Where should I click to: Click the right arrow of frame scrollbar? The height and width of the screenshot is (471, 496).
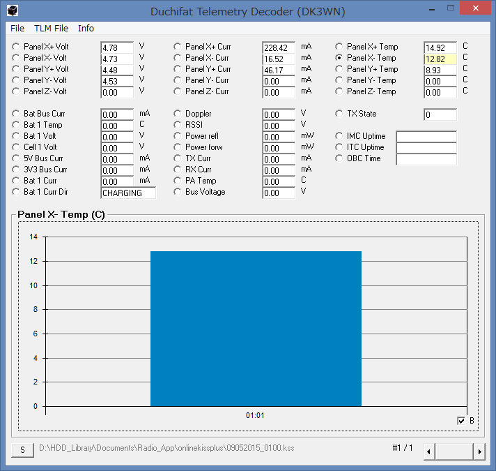tap(479, 451)
